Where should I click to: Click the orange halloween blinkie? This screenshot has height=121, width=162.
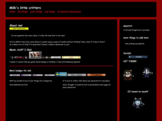point(96,75)
